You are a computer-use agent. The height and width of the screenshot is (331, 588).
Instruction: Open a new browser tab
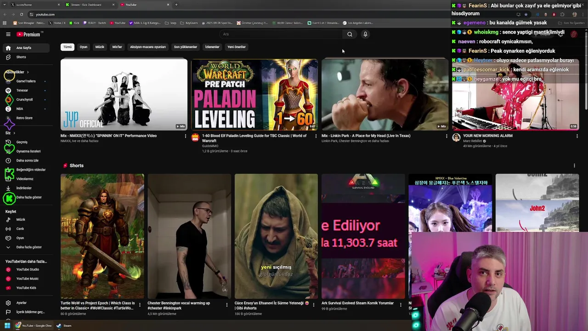pos(176,5)
